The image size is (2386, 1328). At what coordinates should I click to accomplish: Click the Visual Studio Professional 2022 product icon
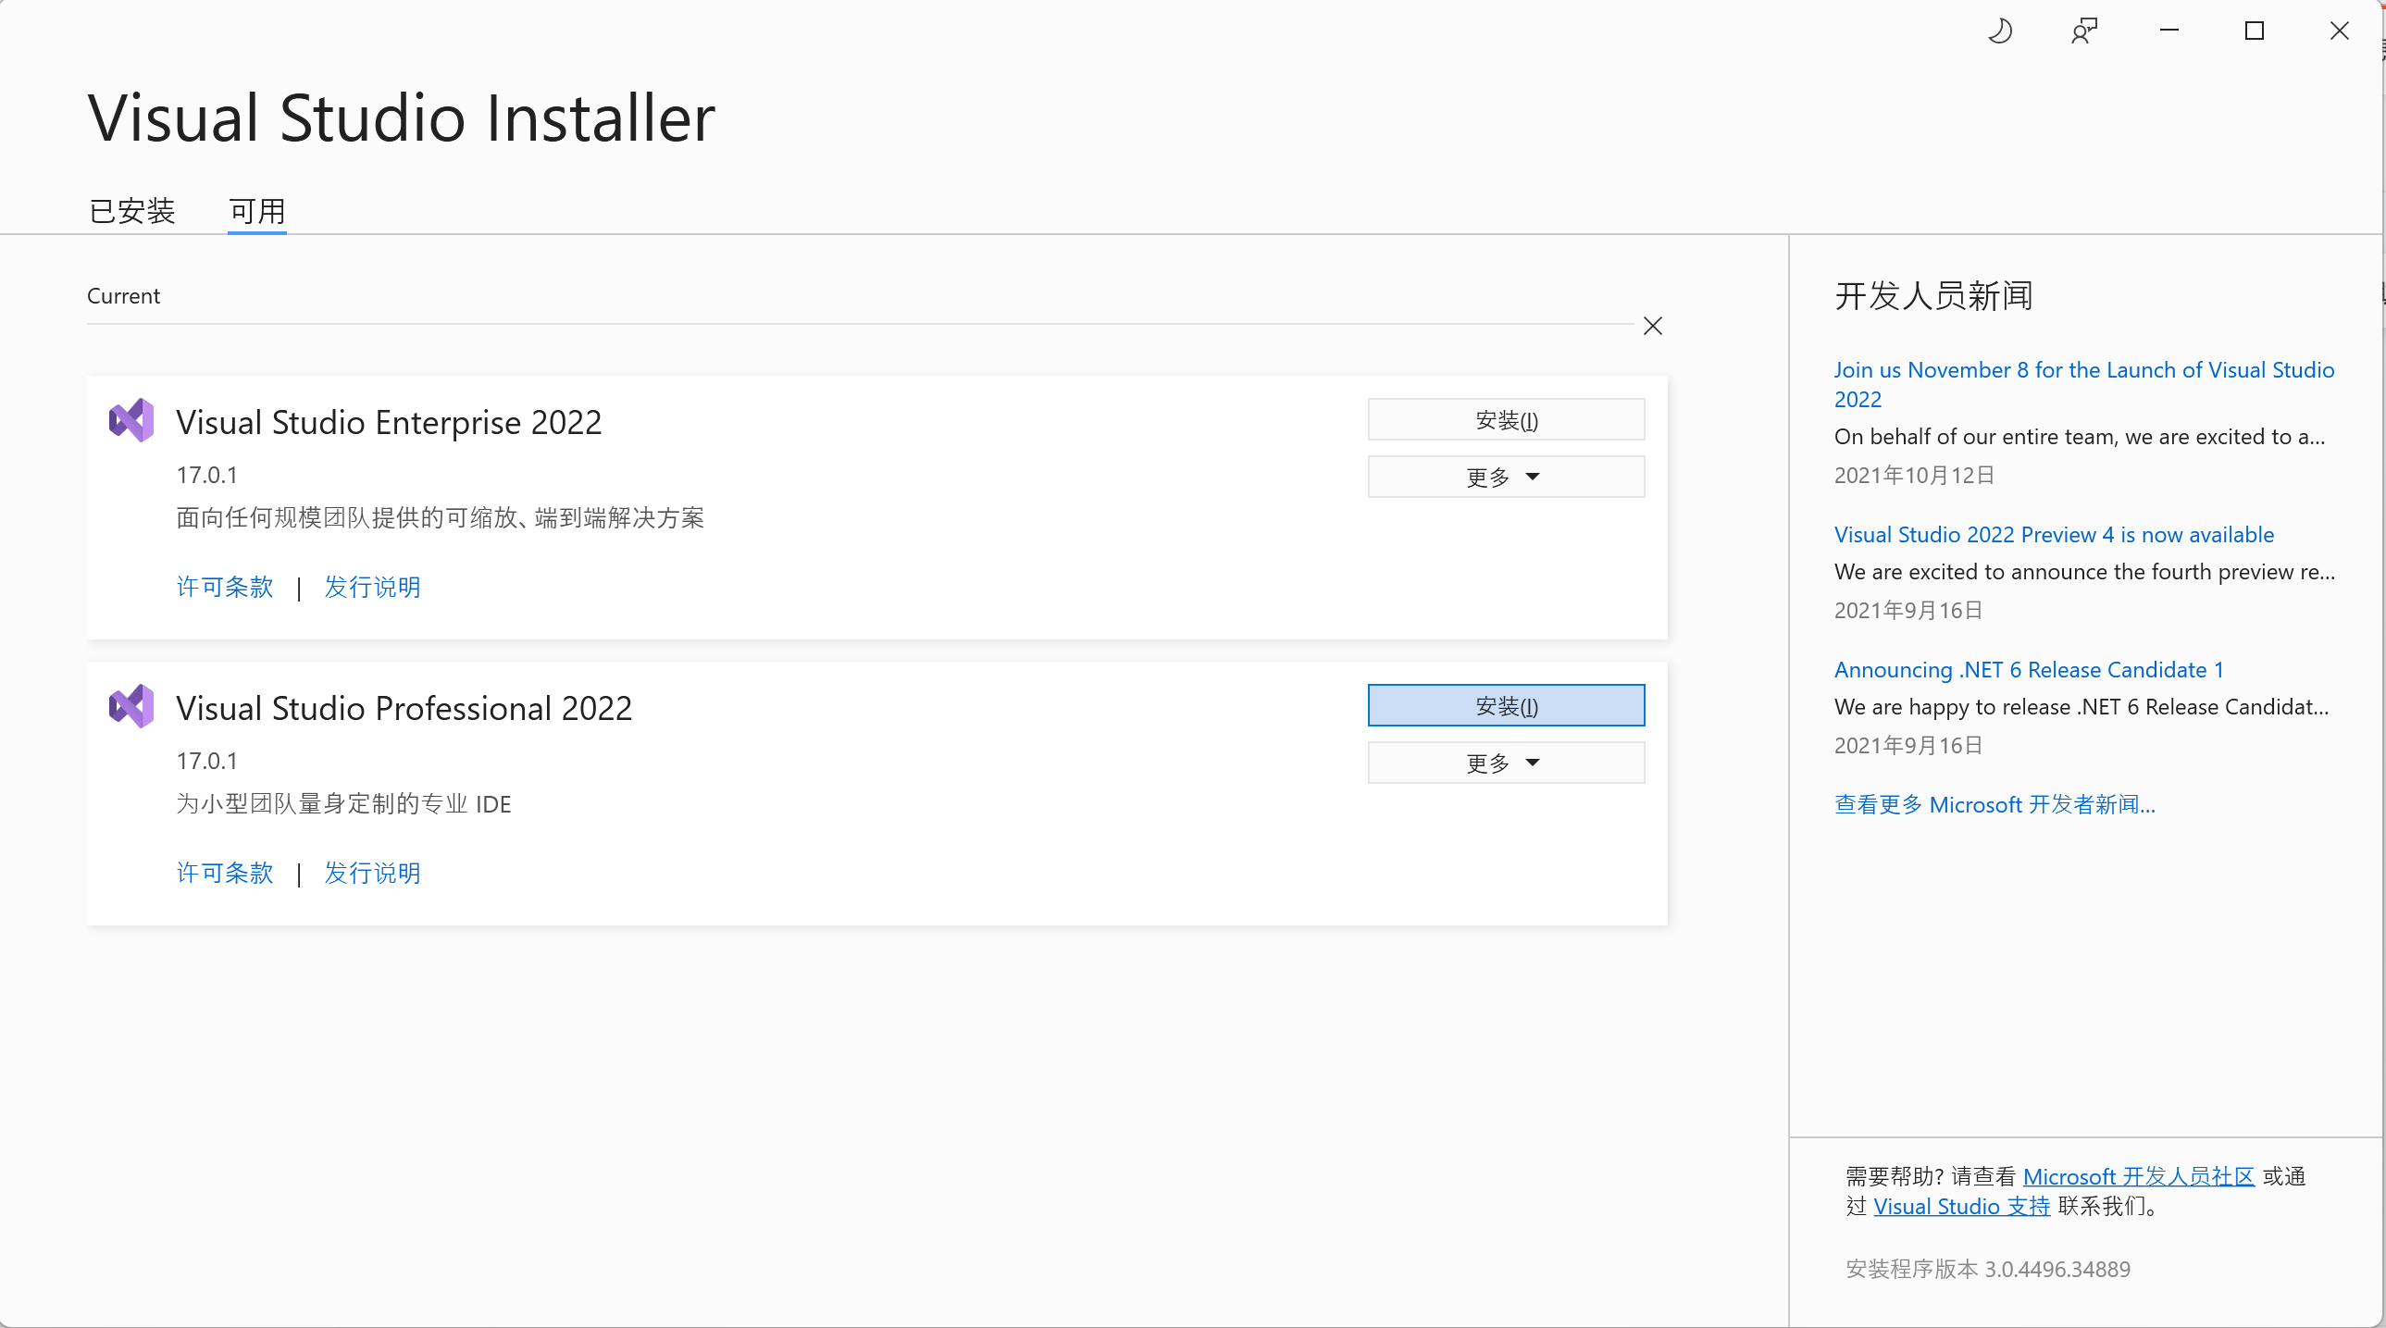pyautogui.click(x=130, y=706)
